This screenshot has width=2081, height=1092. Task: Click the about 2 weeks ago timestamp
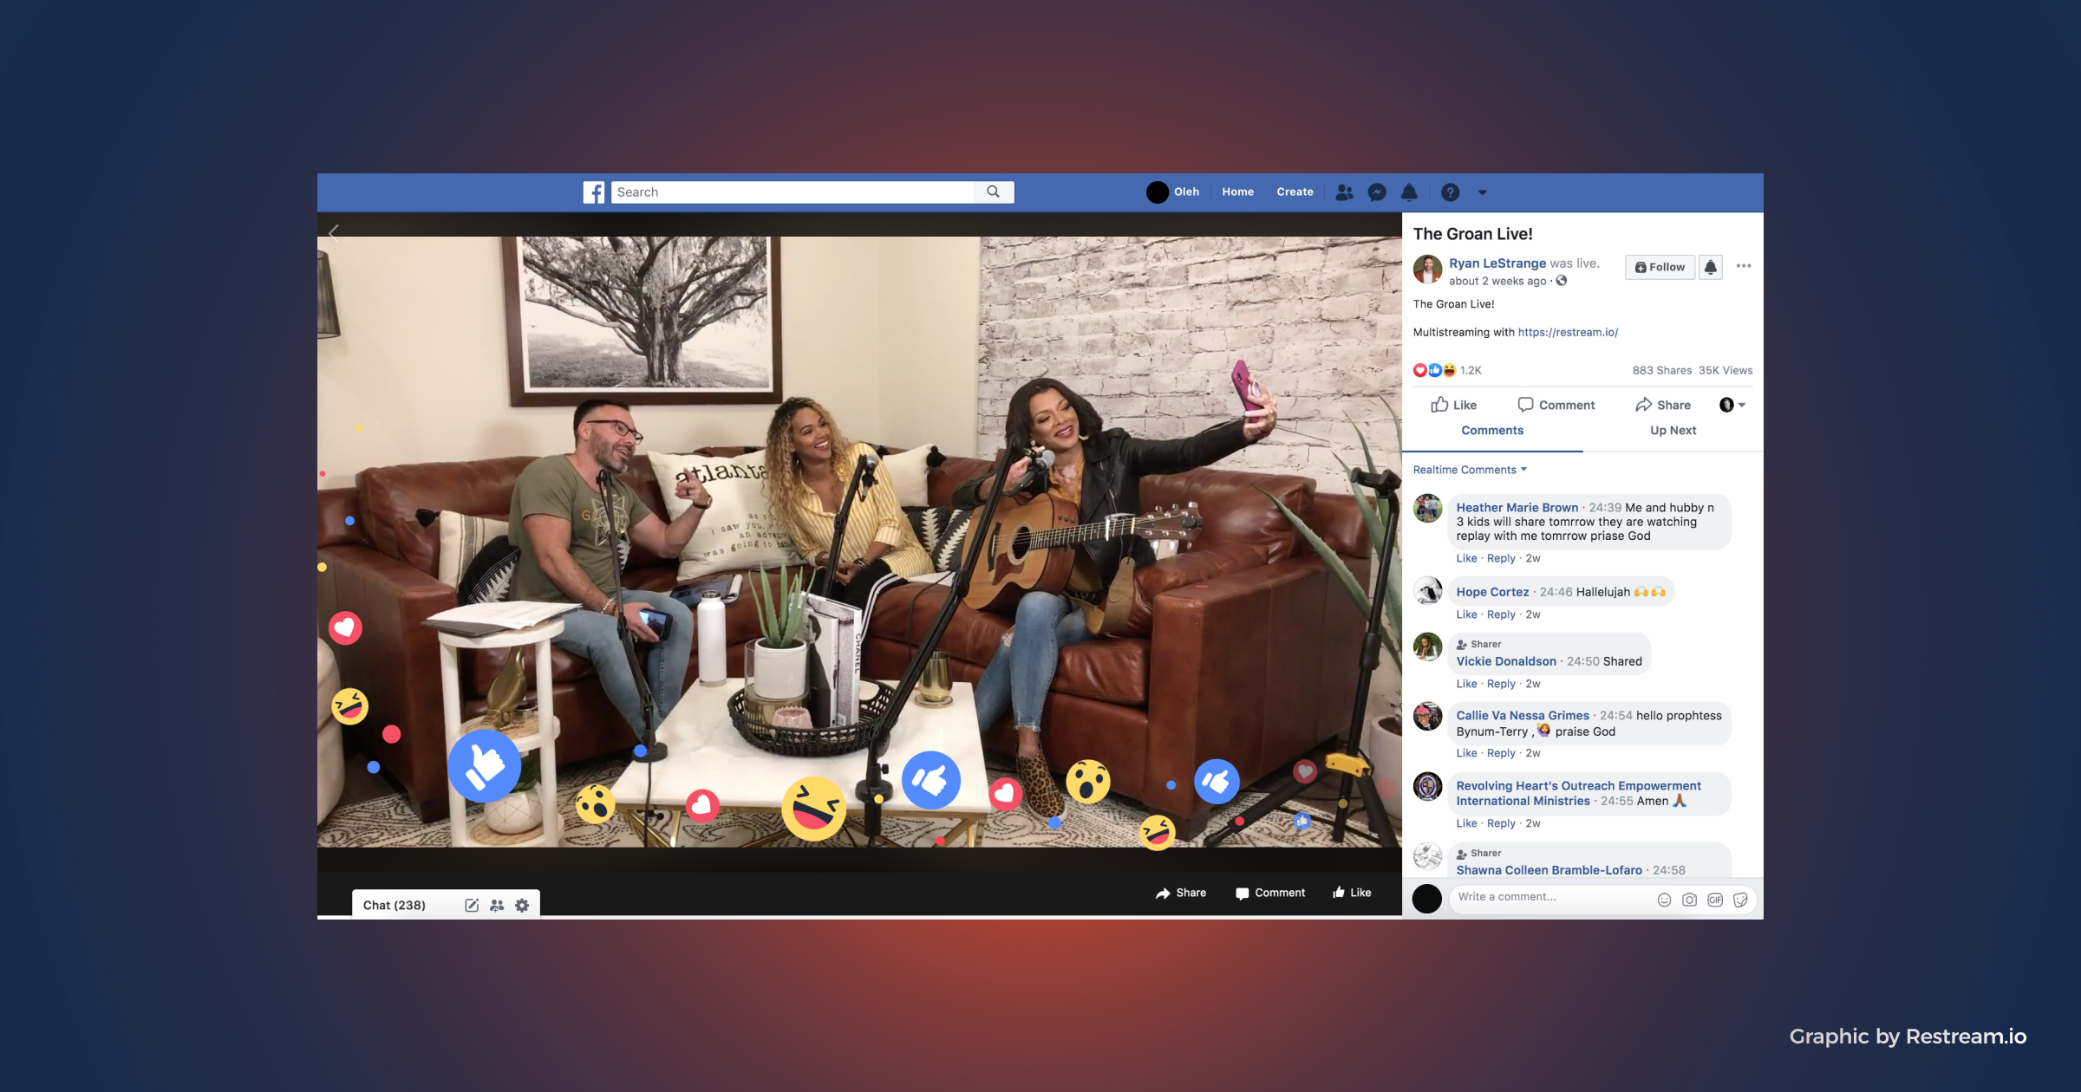pyautogui.click(x=1497, y=281)
